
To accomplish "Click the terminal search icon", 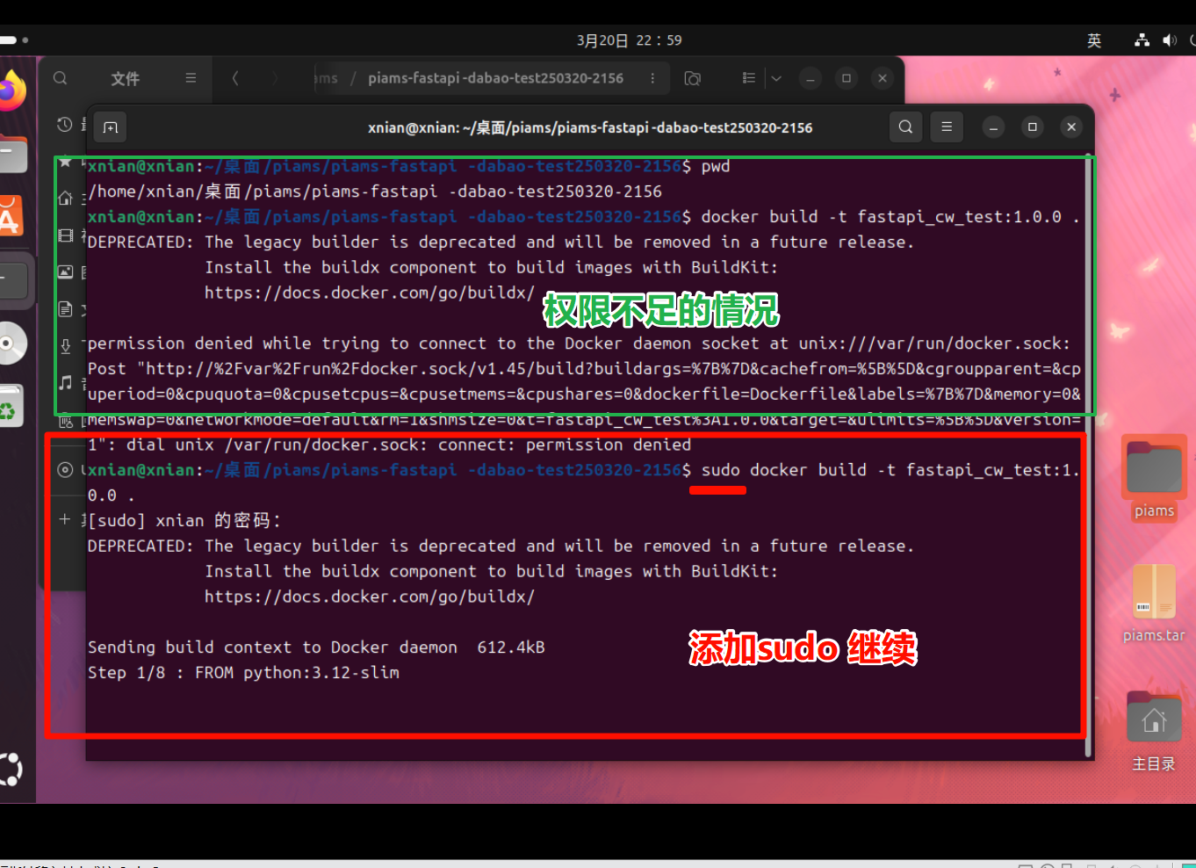I will pyautogui.click(x=905, y=127).
